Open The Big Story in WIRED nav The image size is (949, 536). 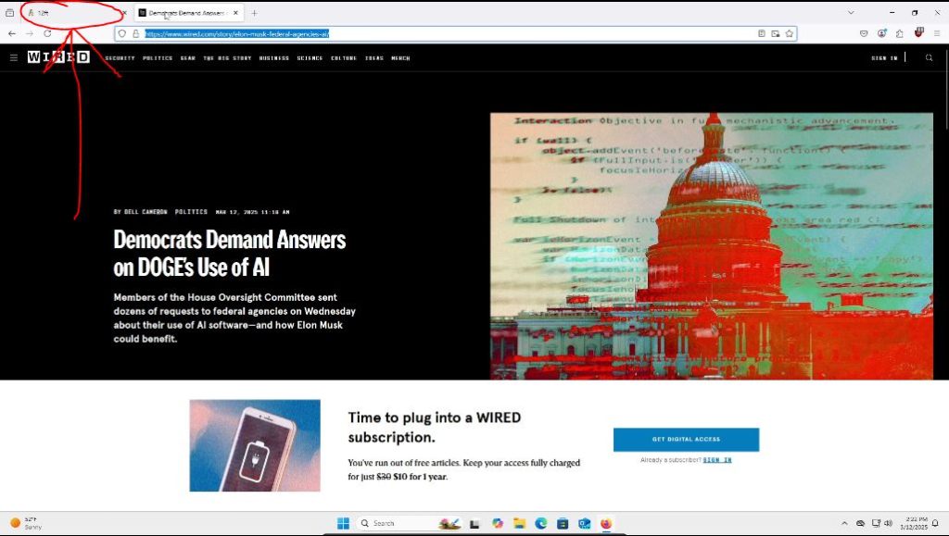[227, 58]
